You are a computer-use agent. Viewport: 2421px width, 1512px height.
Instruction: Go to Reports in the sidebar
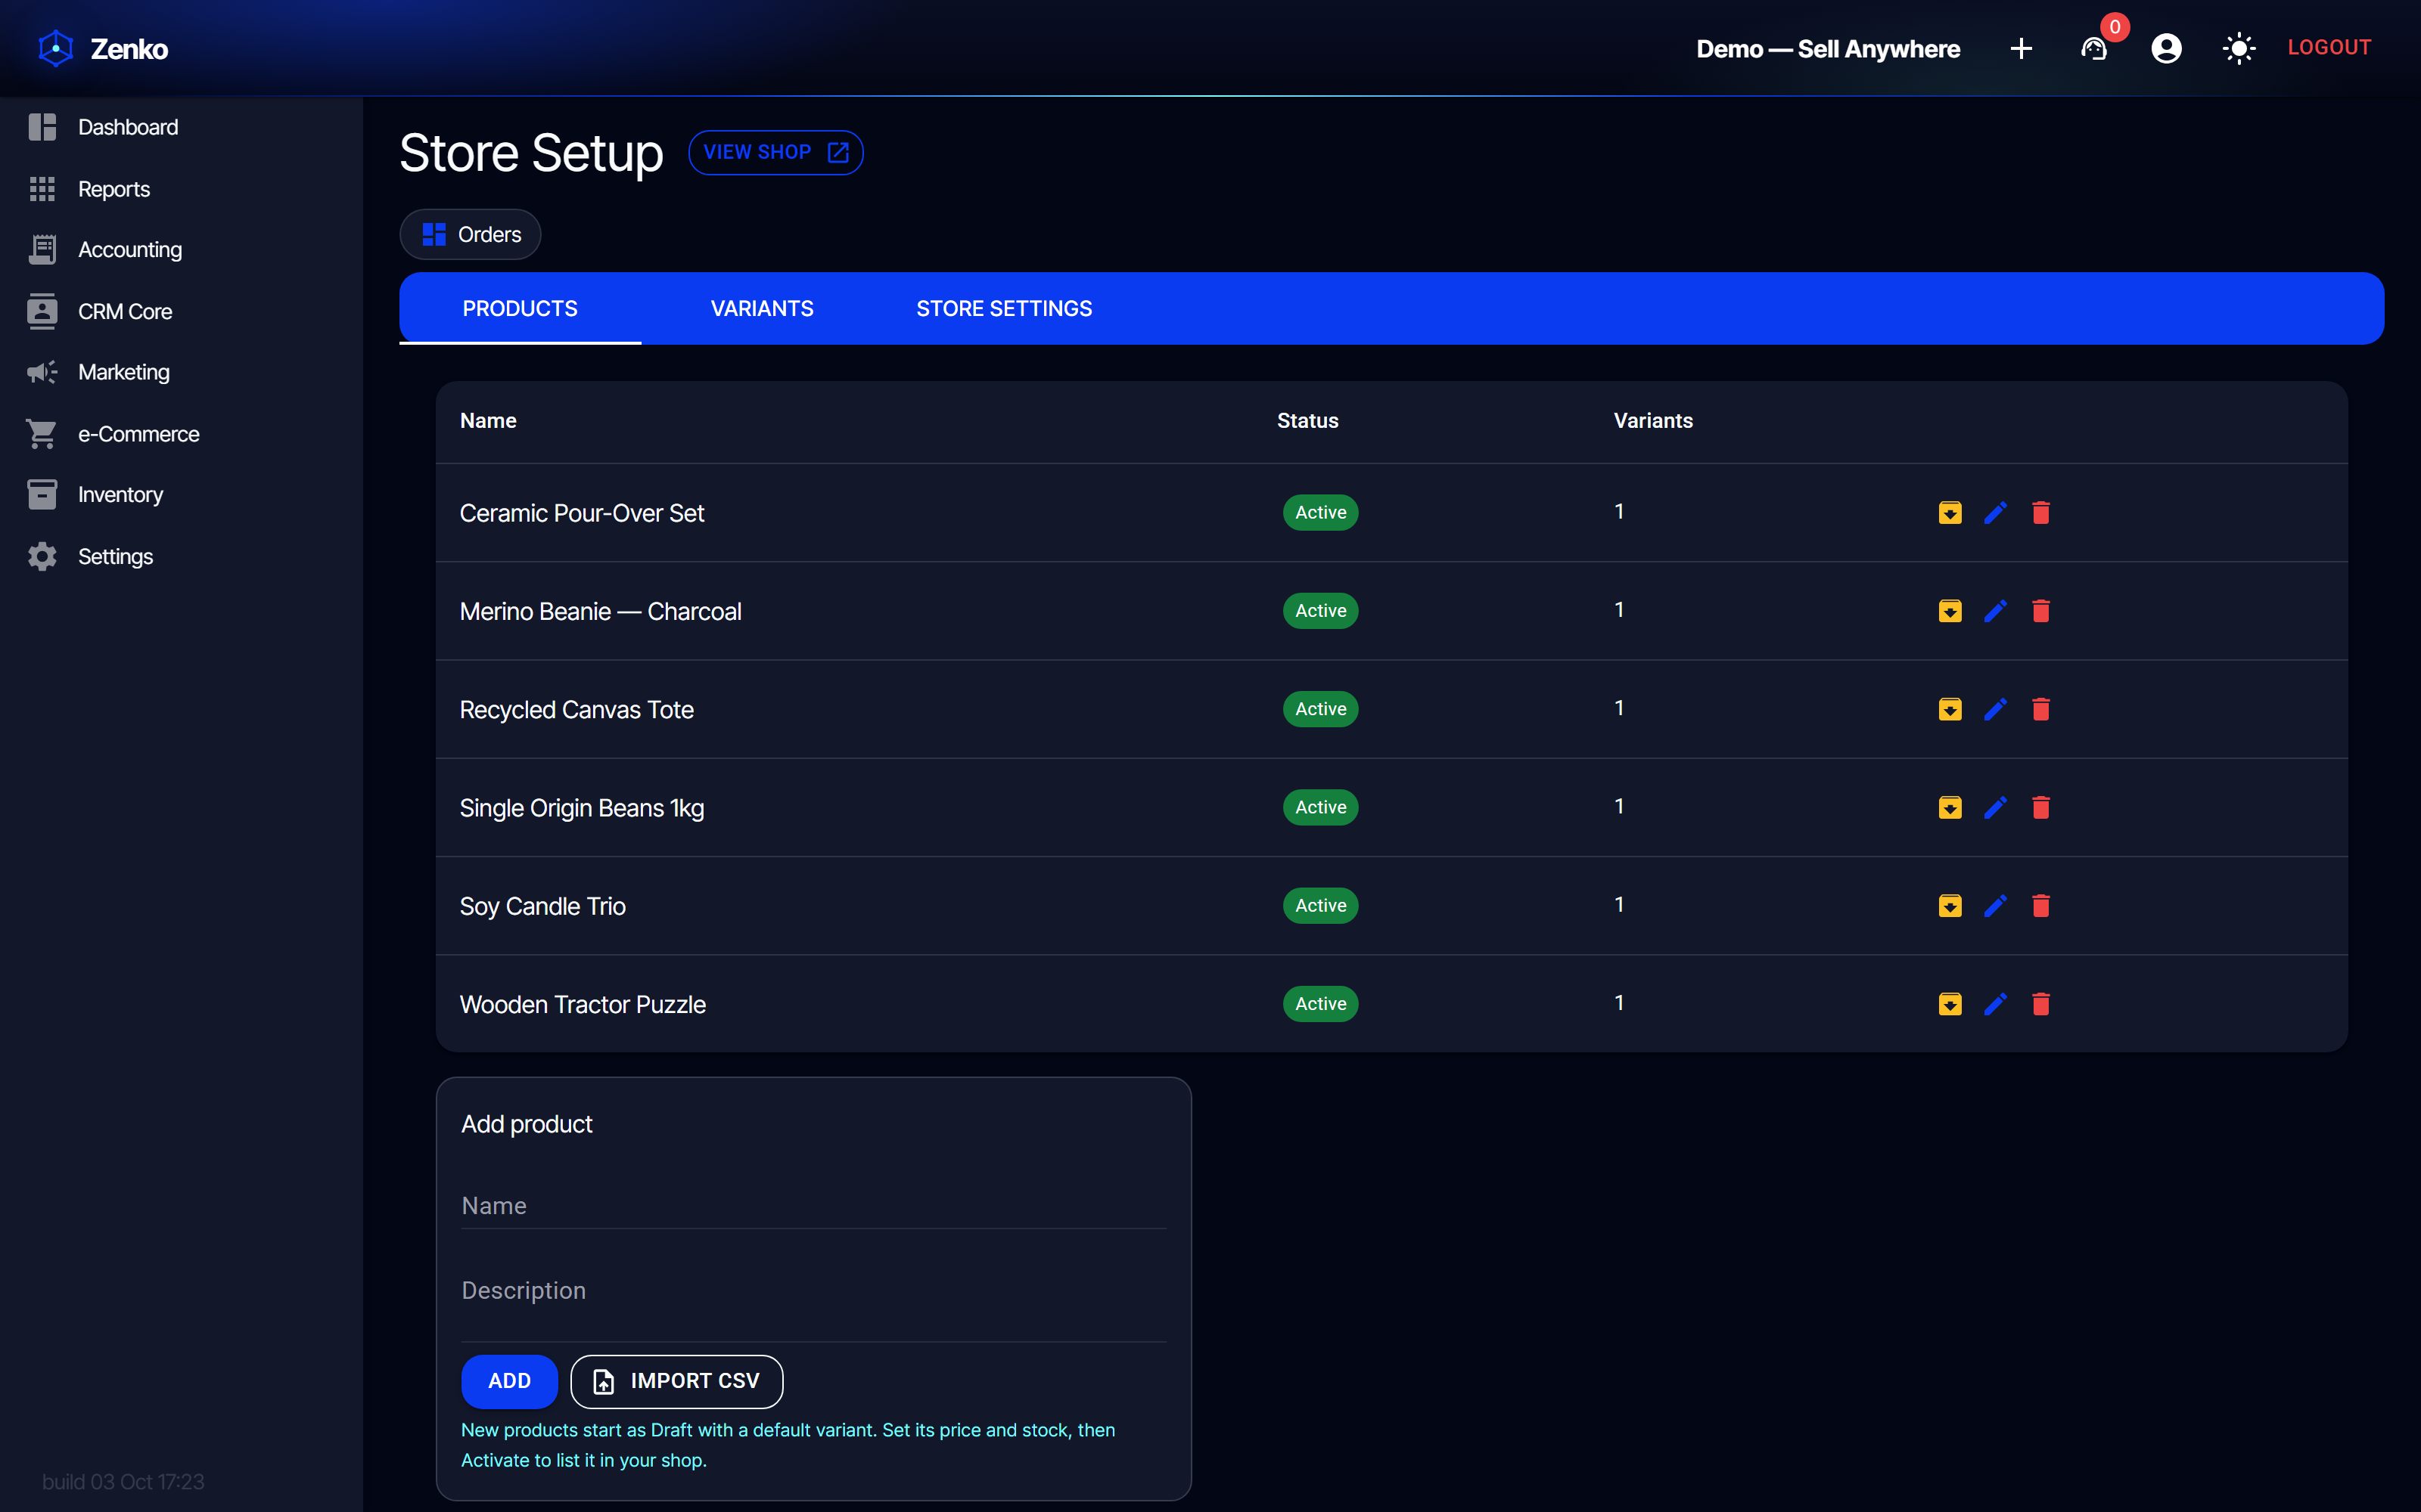181,189
